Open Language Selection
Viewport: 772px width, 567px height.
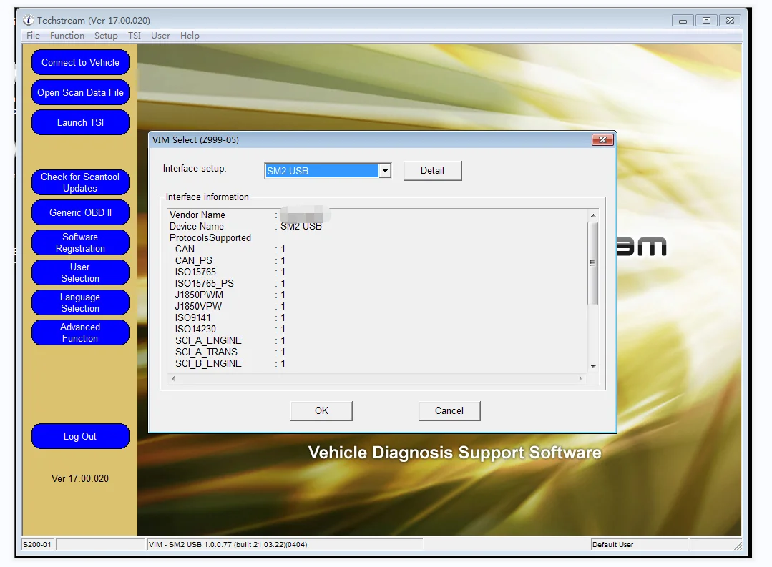(x=80, y=302)
